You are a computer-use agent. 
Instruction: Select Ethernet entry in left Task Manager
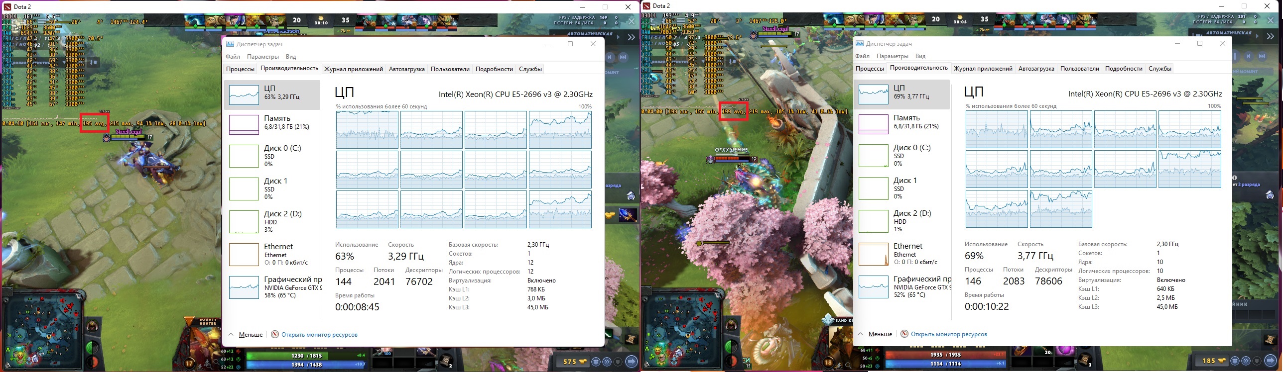pos(272,254)
